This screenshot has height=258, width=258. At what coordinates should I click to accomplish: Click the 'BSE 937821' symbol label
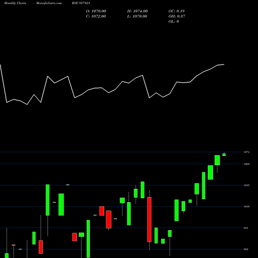pos(81,3)
